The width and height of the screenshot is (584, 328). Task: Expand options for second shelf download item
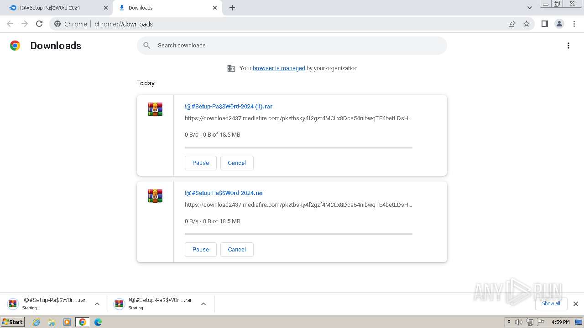point(203,304)
